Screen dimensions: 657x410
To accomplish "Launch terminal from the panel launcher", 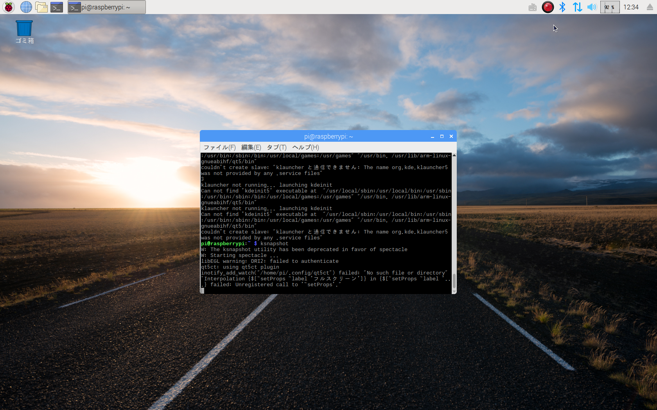I will click(57, 7).
